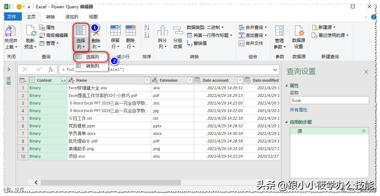Sort ascending with the A-Z icon
The image size is (380, 196).
(x=147, y=27)
